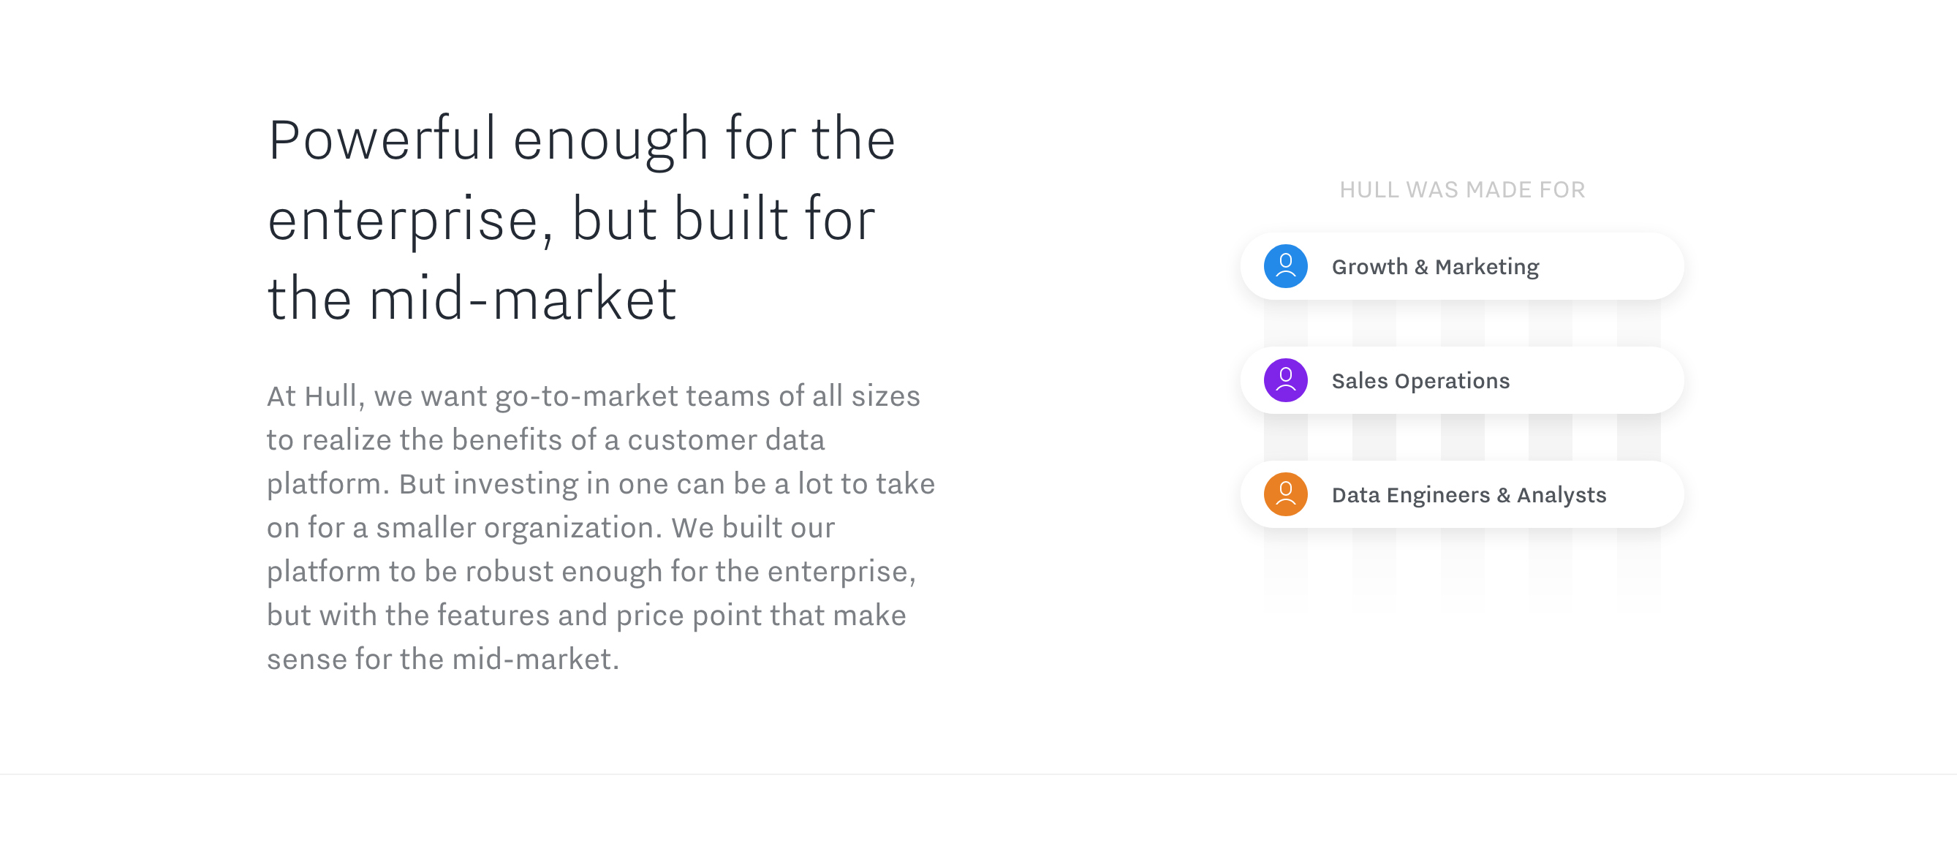This screenshot has width=1957, height=854.
Task: Click the purple Sales Operations person icon
Action: [x=1285, y=380]
